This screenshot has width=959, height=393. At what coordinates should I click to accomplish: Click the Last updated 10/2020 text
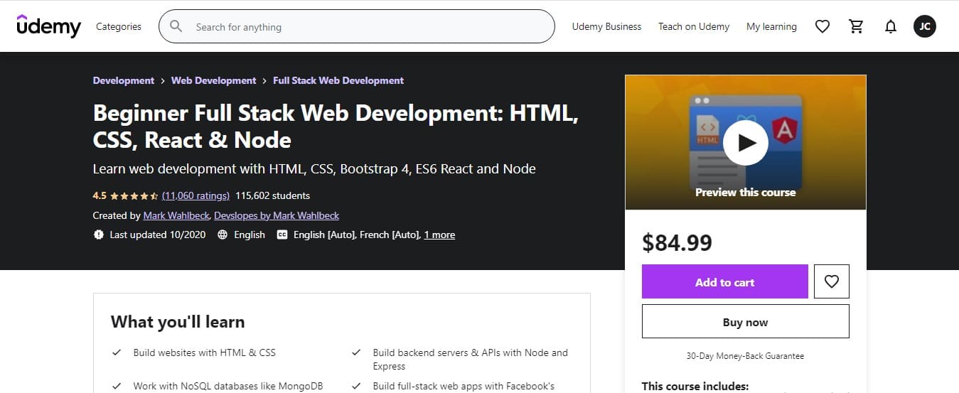click(x=158, y=235)
